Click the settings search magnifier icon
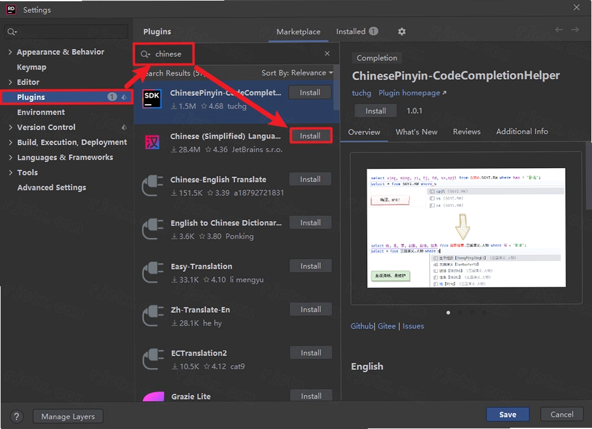This screenshot has height=429, width=592. (12, 32)
